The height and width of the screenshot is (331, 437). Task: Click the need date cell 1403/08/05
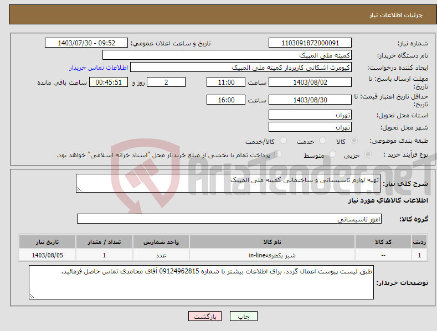point(48,255)
